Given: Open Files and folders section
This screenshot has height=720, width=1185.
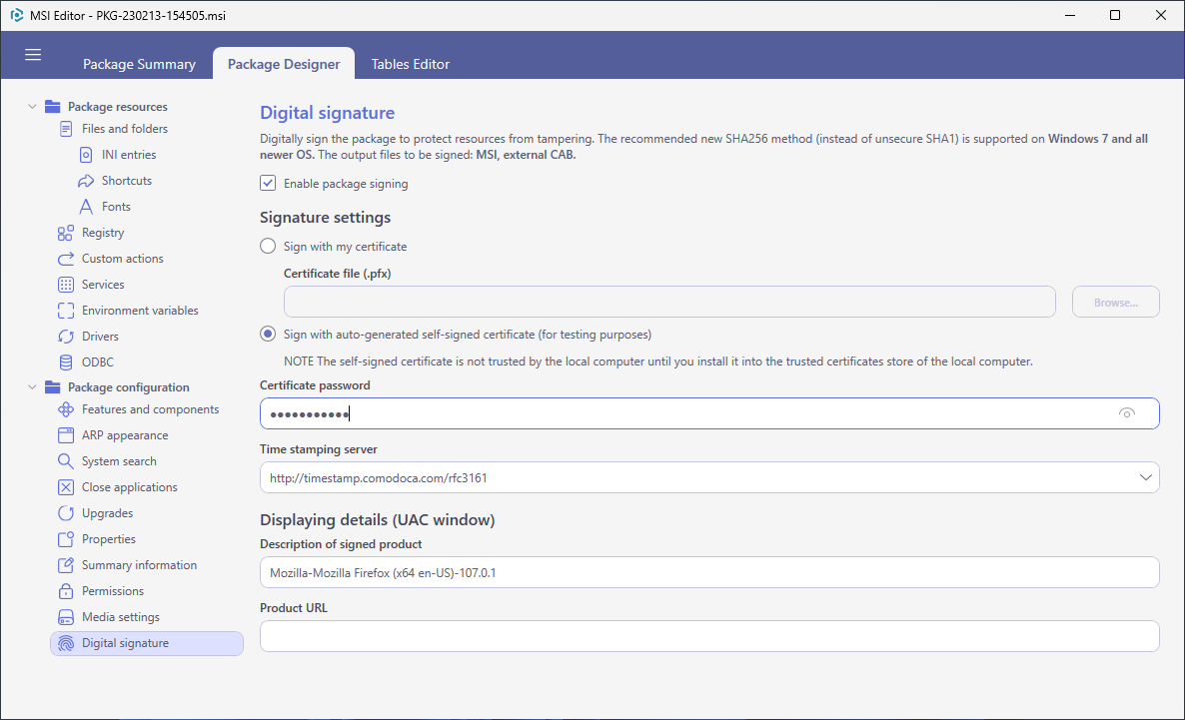Looking at the screenshot, I should pos(125,129).
